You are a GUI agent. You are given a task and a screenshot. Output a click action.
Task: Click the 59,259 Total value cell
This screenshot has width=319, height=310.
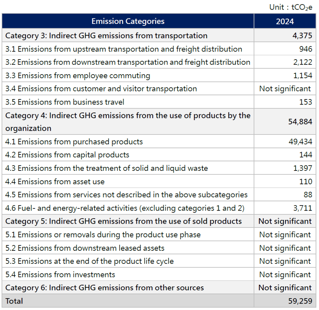300,301
